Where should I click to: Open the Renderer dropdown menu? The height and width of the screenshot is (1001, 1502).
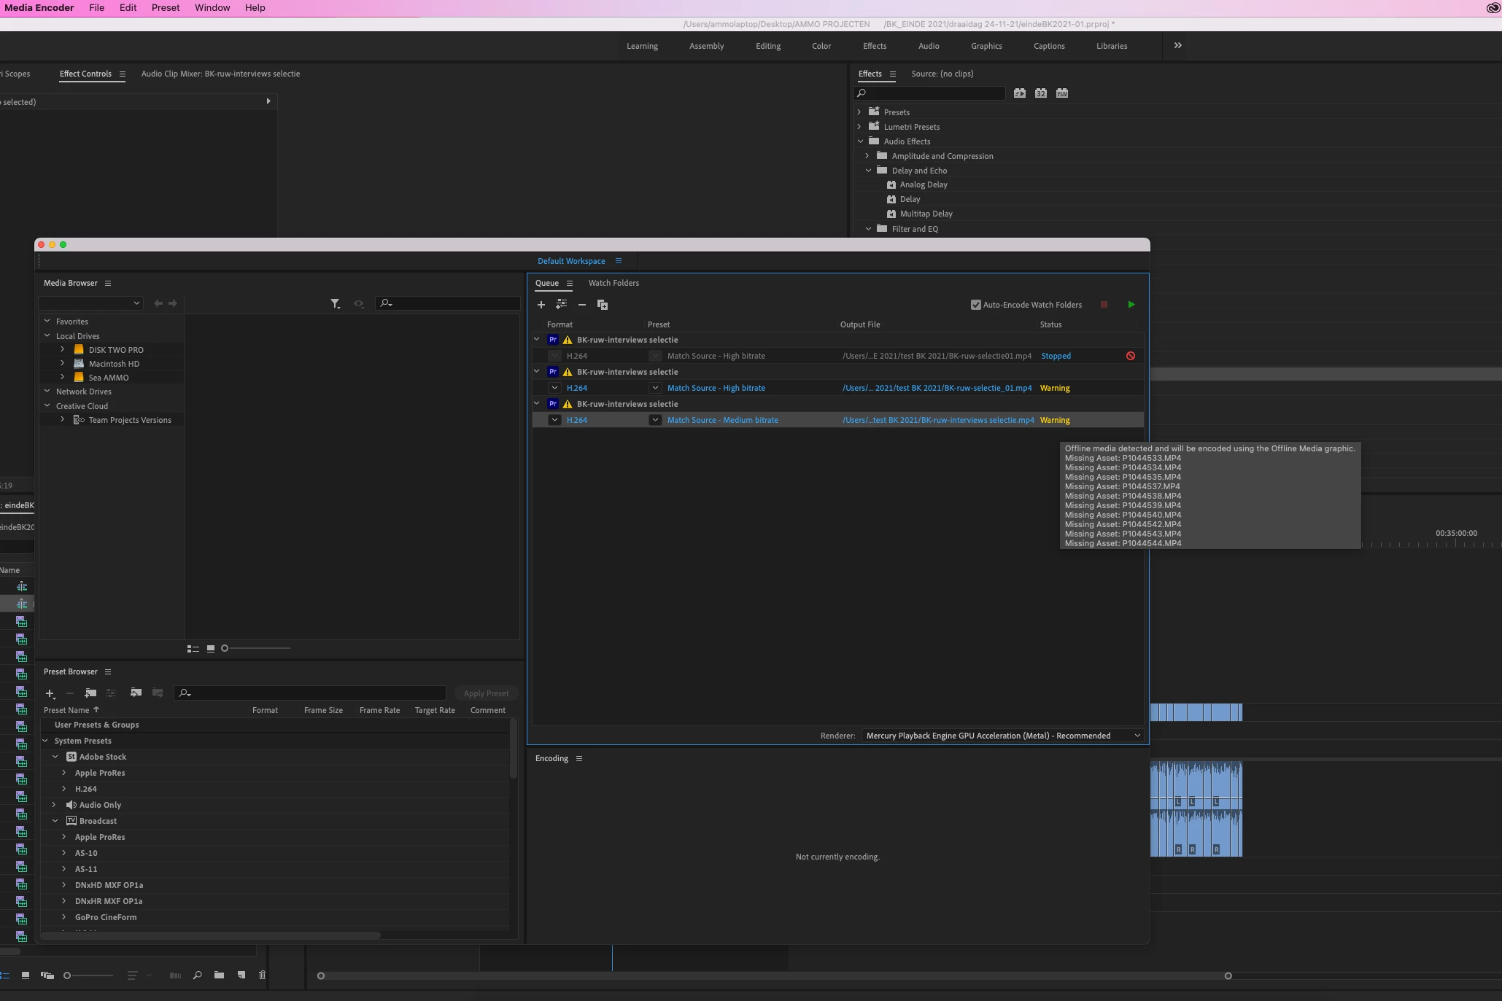click(x=1002, y=736)
